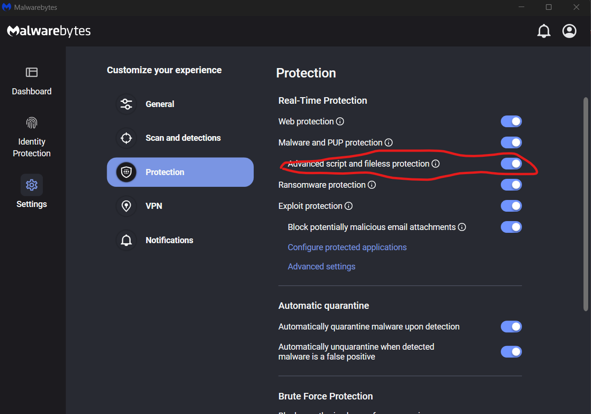Open the notifications bell in header
This screenshot has height=414, width=591.
click(x=544, y=31)
